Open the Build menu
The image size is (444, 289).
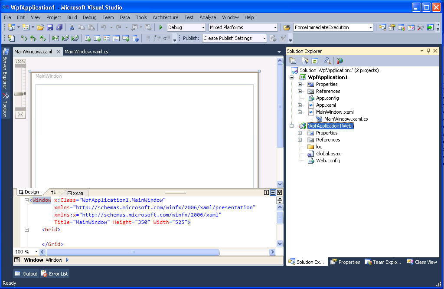[x=72, y=17]
